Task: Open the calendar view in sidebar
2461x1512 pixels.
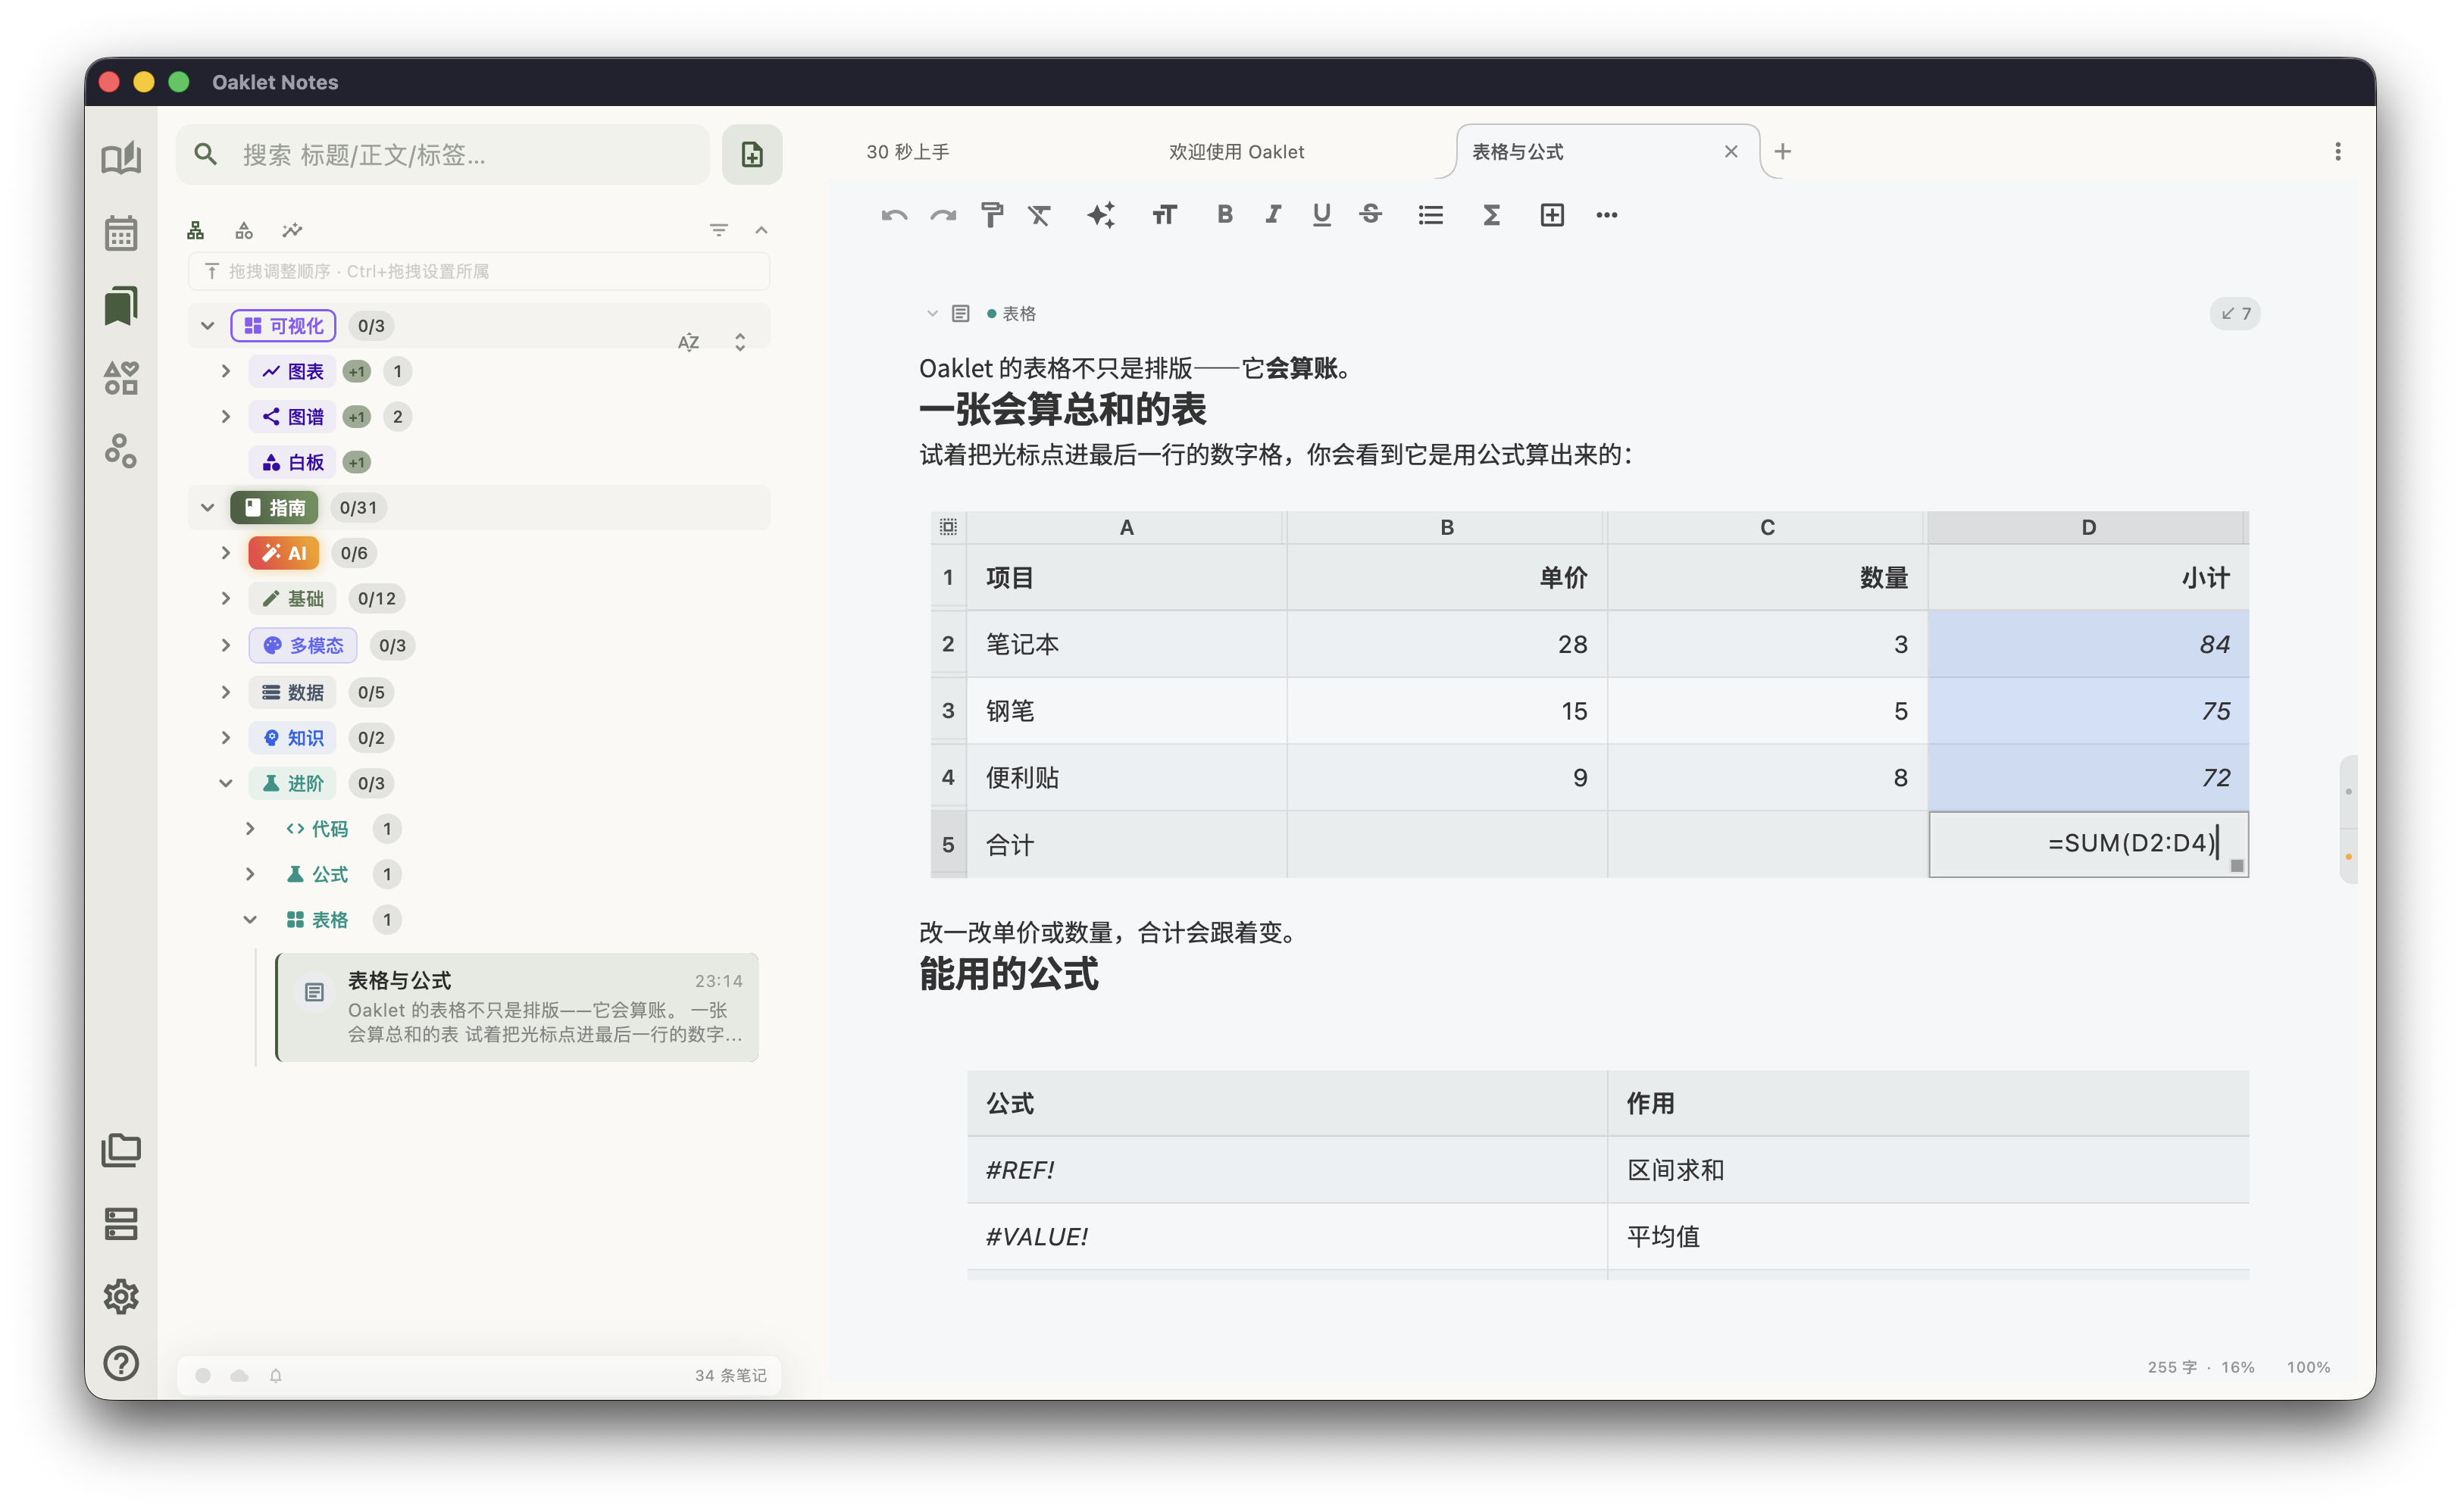Action: [121, 233]
